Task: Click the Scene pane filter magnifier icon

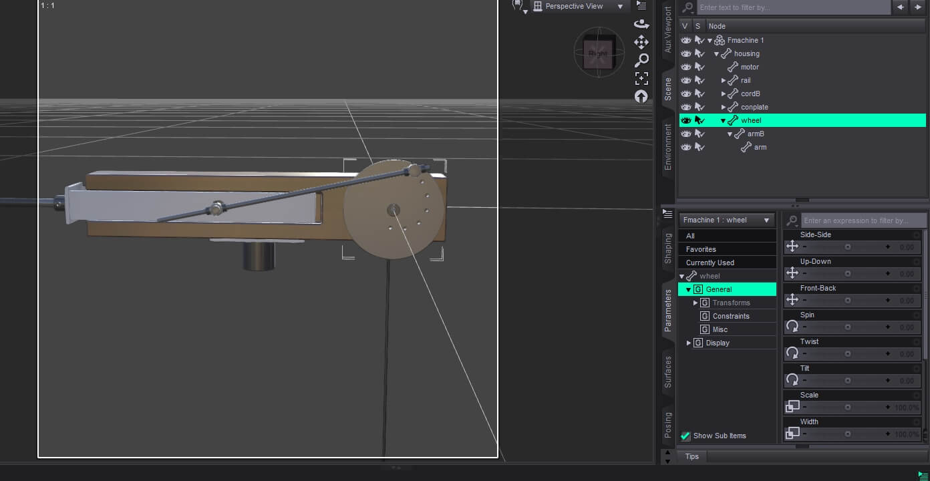Action: [687, 7]
